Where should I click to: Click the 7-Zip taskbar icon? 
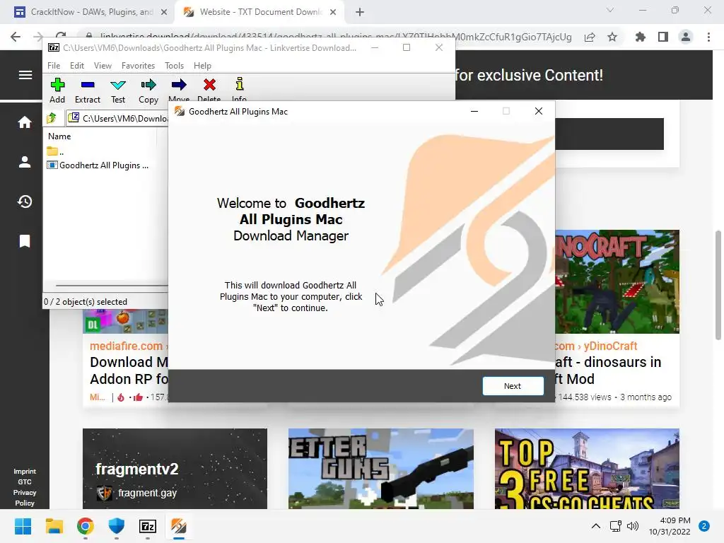coord(147,526)
